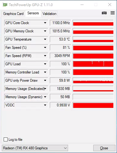The width and height of the screenshot is (117, 153).
Task: Open the GPU Load sensor dropdown
Action: point(45,64)
